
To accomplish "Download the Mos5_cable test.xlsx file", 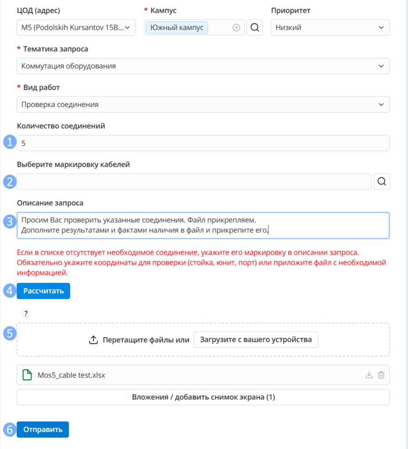I will coord(369,375).
